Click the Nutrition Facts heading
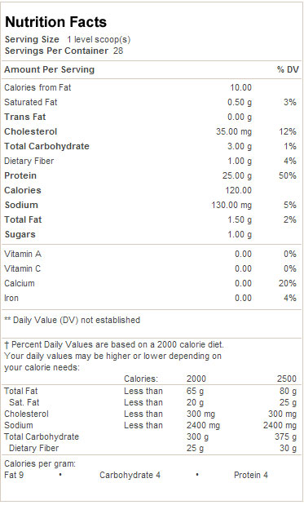This screenshot has width=304, height=505. click(x=55, y=22)
